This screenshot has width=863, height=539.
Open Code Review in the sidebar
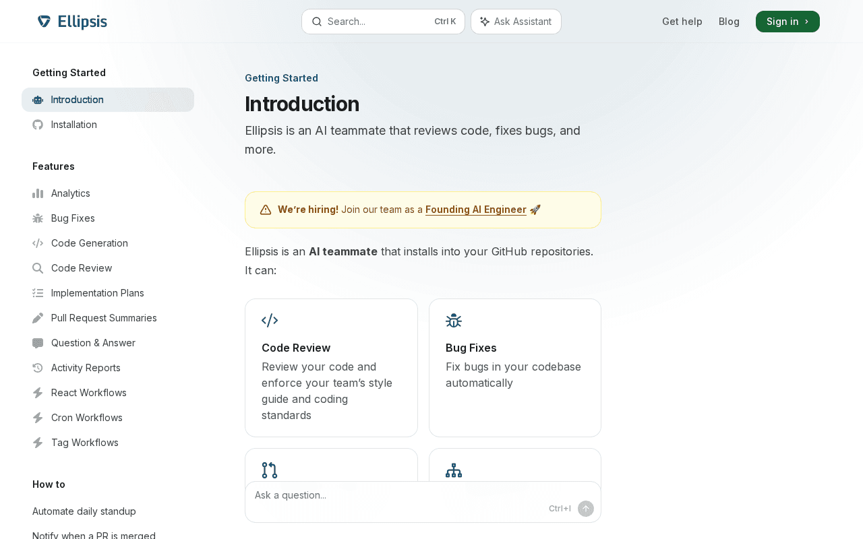click(108, 268)
